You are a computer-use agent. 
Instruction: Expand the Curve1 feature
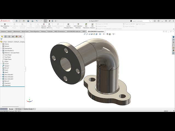pyautogui.click(x=1, y=64)
